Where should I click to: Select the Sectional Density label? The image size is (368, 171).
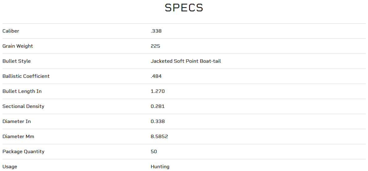tap(23, 106)
